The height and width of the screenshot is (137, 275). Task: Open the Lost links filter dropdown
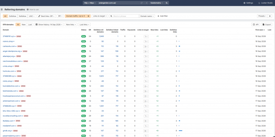(84, 25)
